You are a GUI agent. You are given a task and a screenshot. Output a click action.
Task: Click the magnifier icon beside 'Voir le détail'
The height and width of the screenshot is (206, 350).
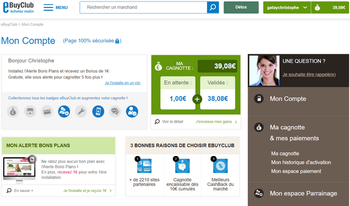[157, 122]
